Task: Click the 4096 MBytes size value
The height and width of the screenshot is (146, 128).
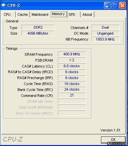Action: [x=38, y=33]
